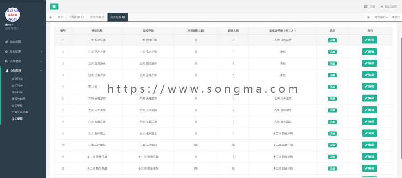The image size is (402, 178).
Task: Edit row 1 with its green edit button
Action: tap(369, 40)
